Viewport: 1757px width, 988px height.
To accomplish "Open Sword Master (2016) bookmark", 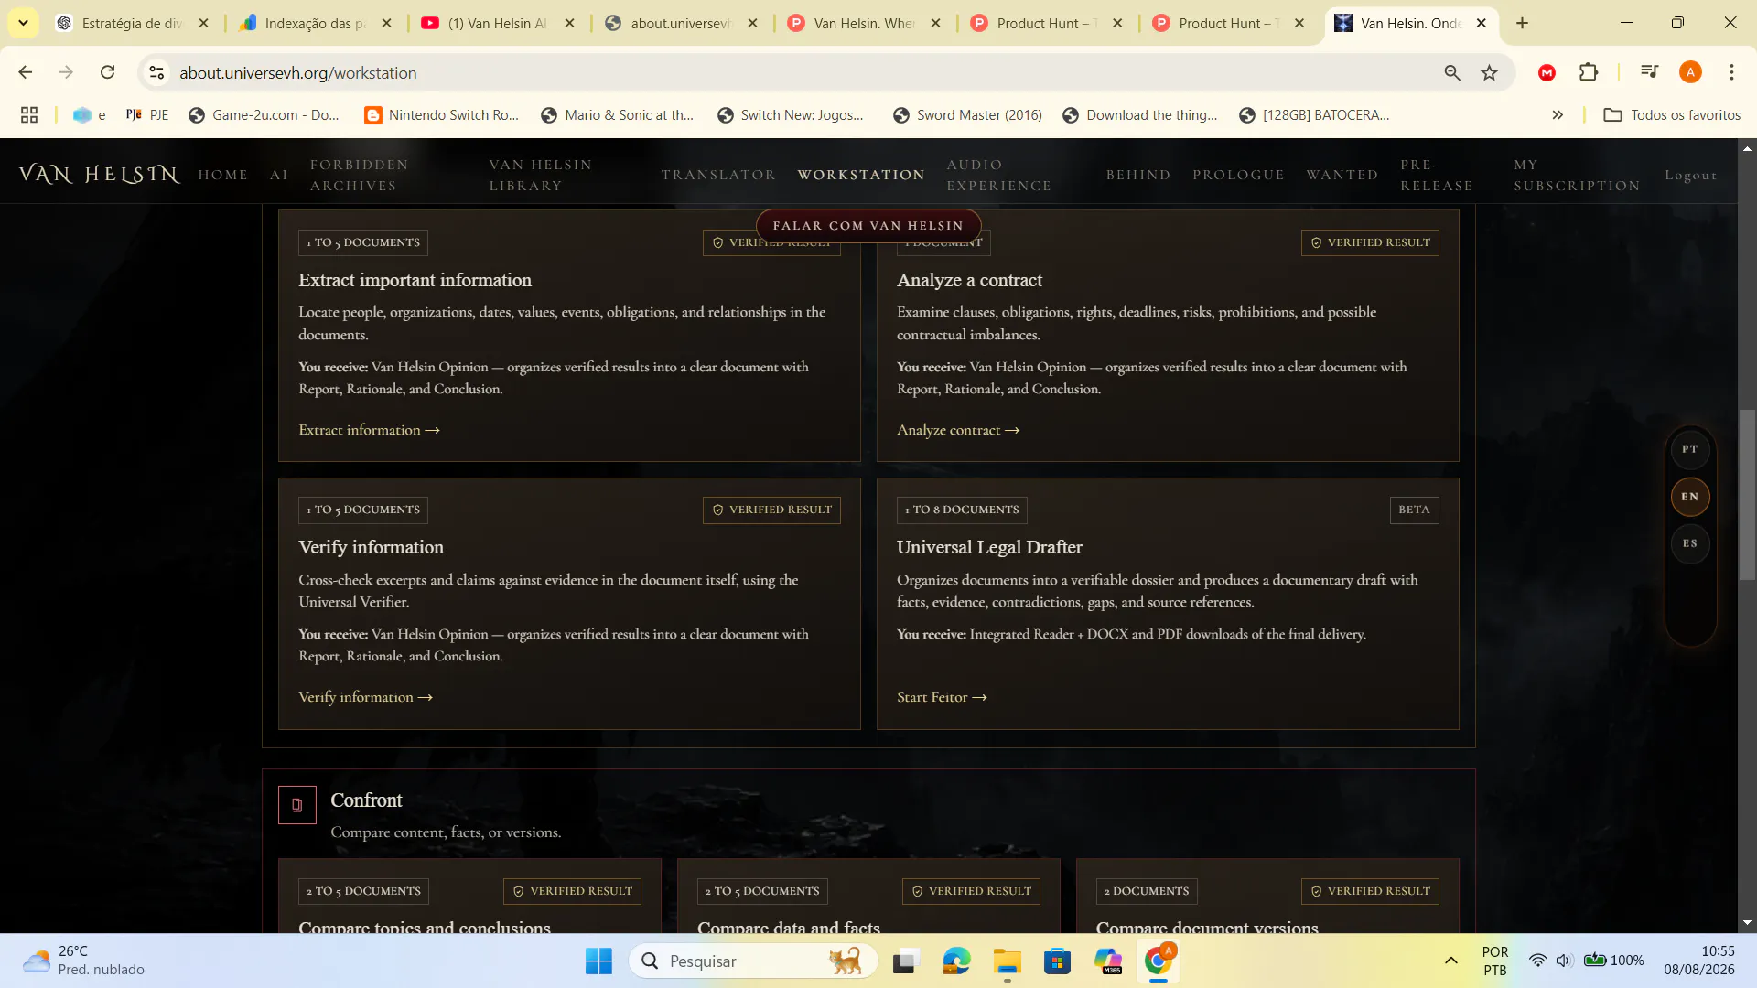I will tap(967, 114).
